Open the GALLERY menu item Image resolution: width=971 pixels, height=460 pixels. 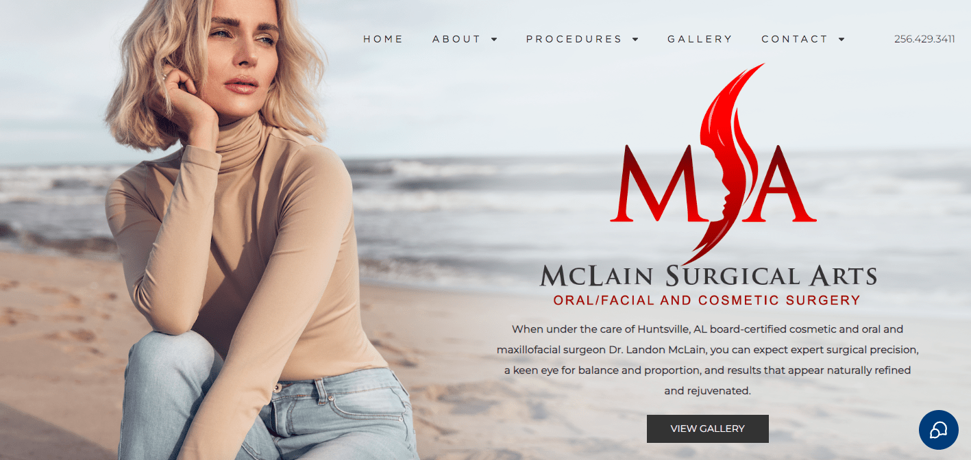(700, 39)
